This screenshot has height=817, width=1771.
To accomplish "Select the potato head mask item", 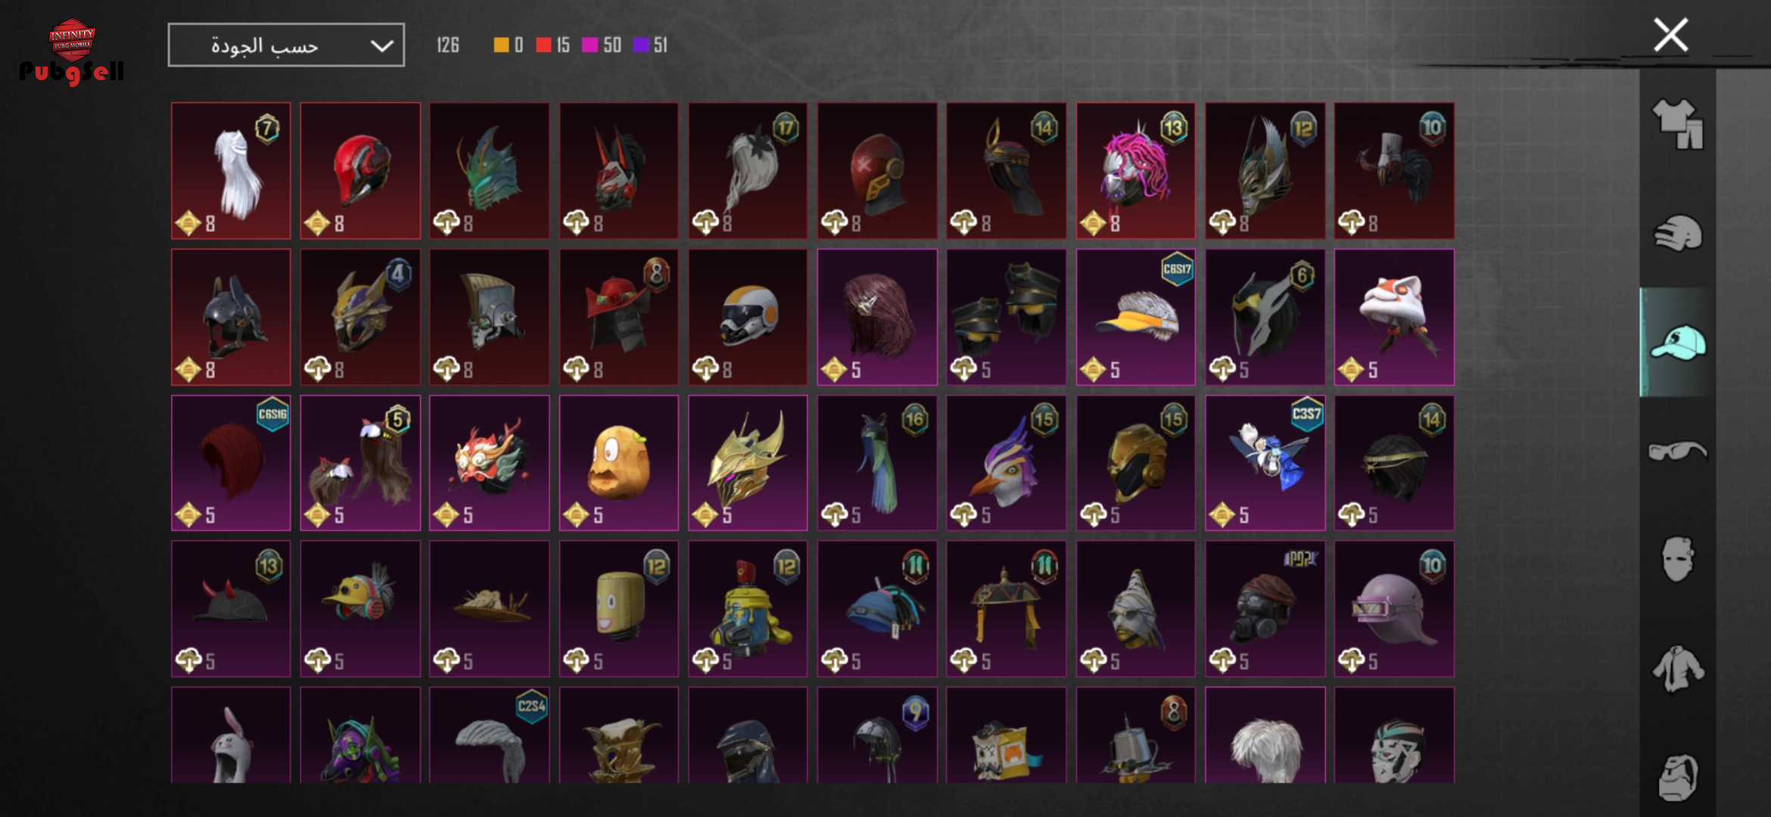I will [x=619, y=463].
